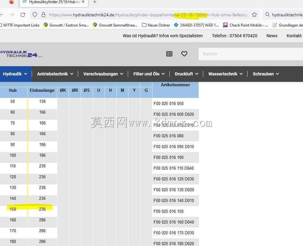
Task: Open Was ist Hydraulik? Infos vom Spezialisten
Action: (x=163, y=36)
